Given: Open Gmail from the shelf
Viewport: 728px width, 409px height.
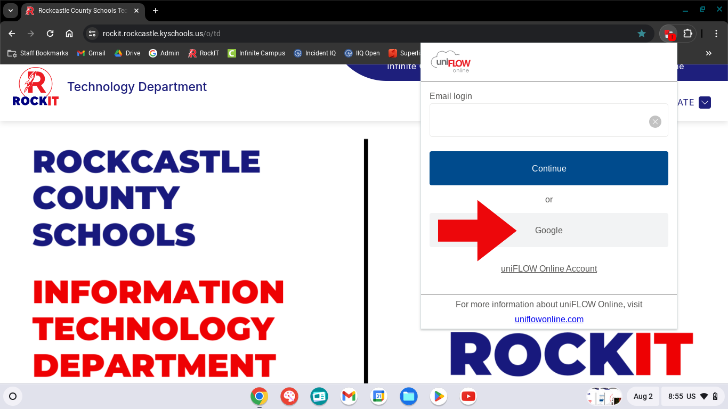Looking at the screenshot, I should coord(349,396).
